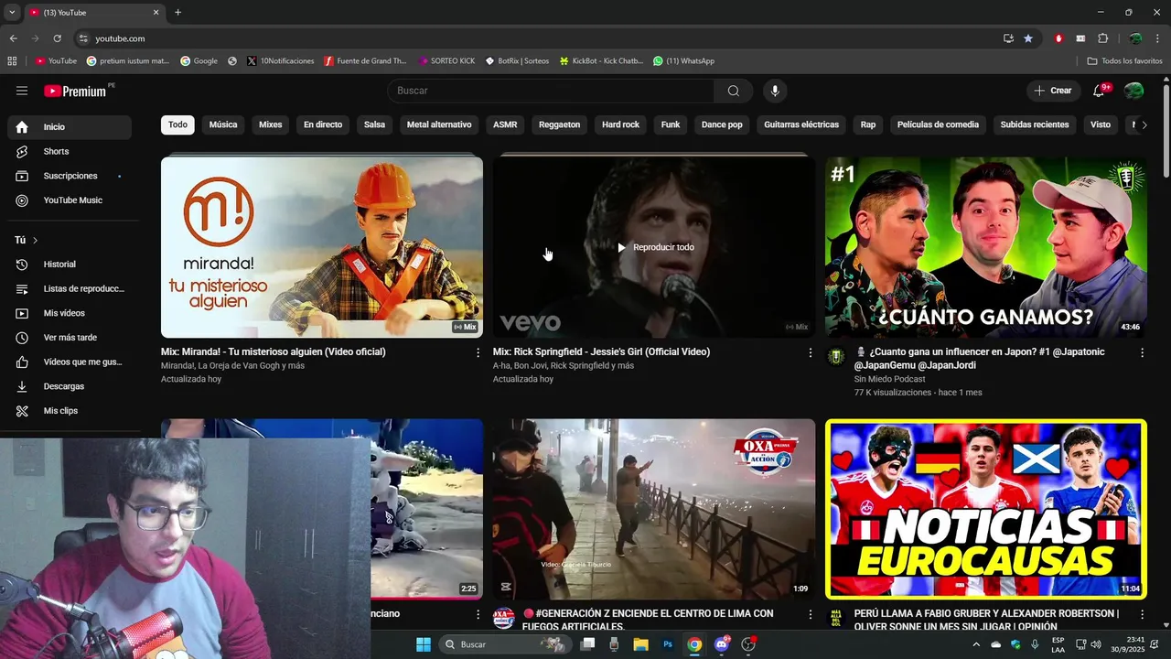Open Mis vídeos in sidebar
This screenshot has height=659, width=1171.
pos(70,313)
